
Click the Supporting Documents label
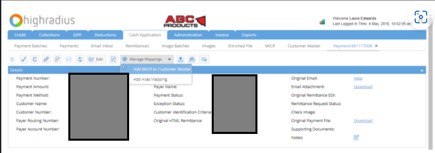313,129
